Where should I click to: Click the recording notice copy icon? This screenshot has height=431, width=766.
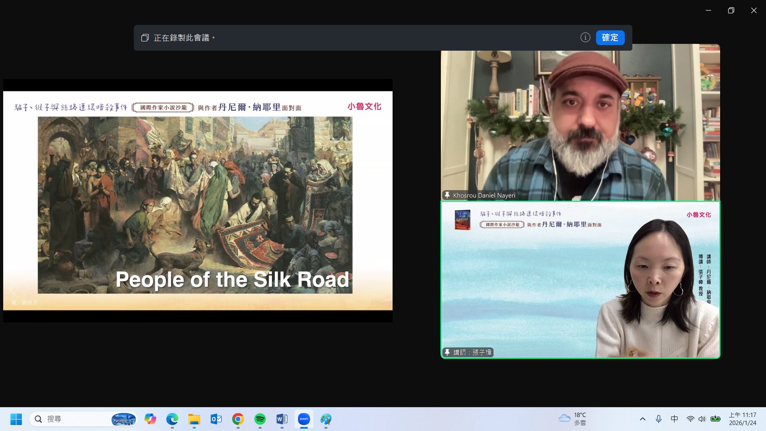(145, 38)
